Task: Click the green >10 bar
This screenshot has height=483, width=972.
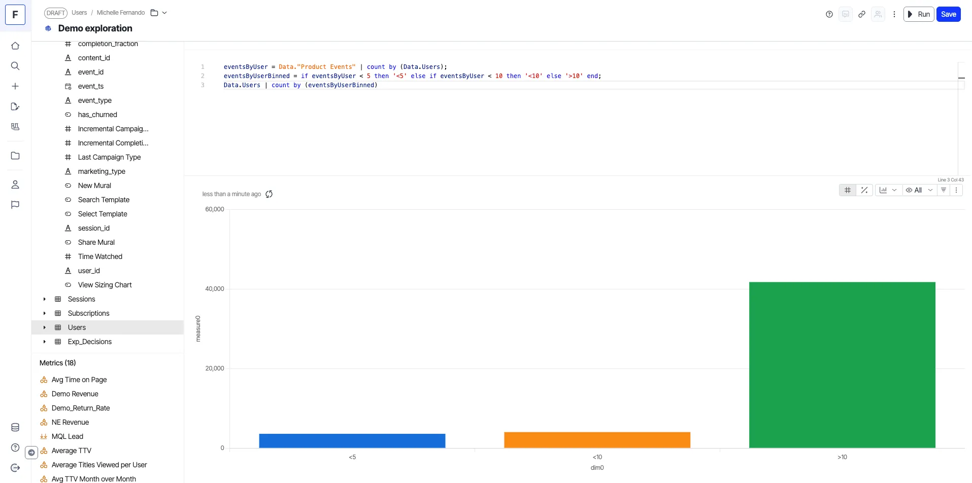Action: pyautogui.click(x=842, y=365)
